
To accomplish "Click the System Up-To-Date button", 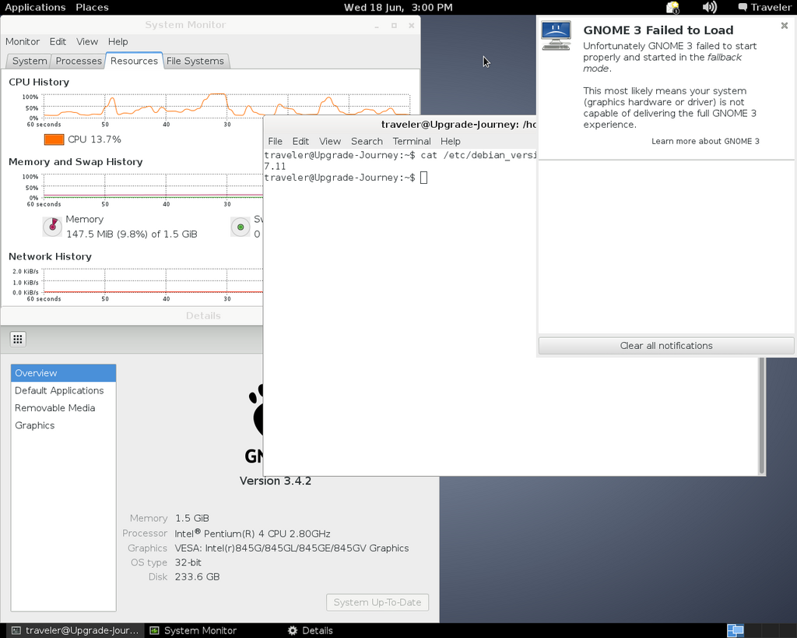I will (x=377, y=602).
